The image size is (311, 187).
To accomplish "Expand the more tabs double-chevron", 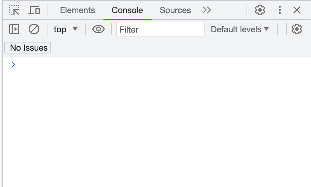I will [207, 10].
